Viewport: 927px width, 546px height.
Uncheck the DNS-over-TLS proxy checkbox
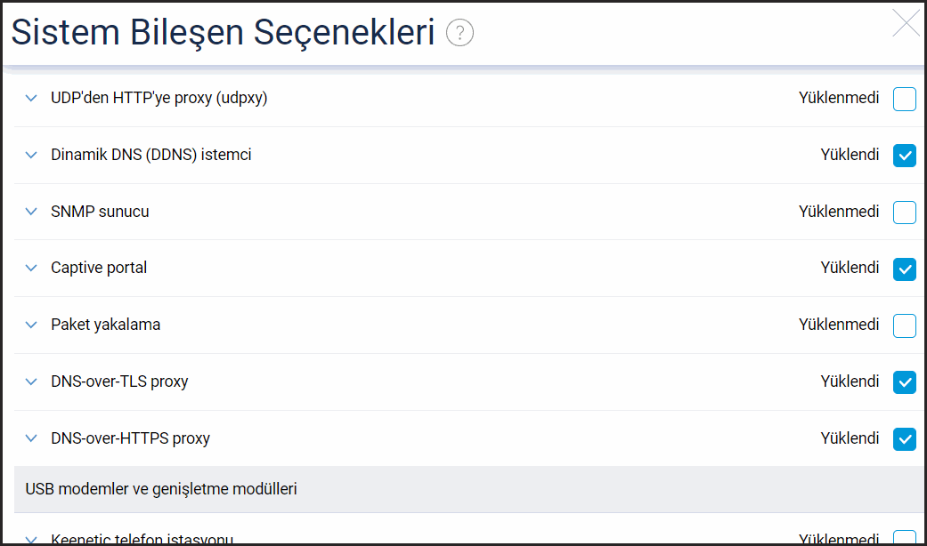pyautogui.click(x=904, y=382)
